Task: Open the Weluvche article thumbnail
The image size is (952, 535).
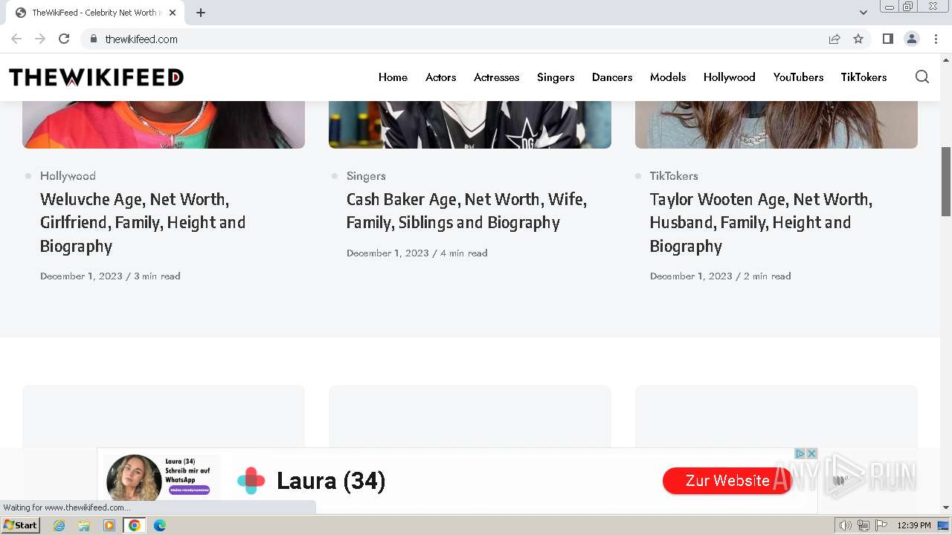Action: (164, 125)
